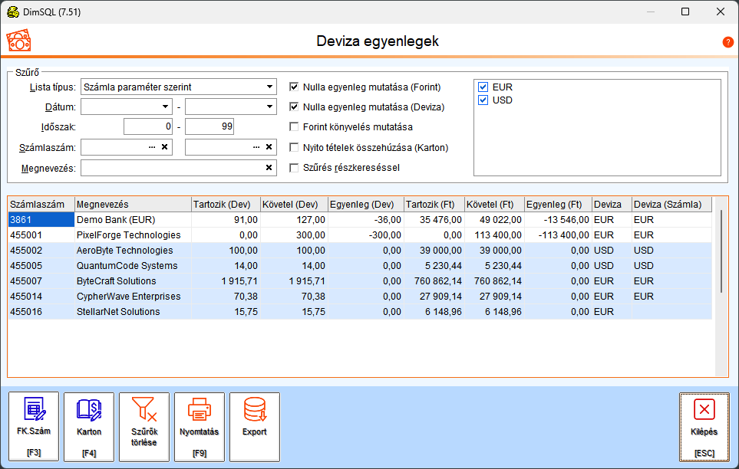Enable Nyito tételek összehúzása (Karton)
The image size is (739, 469).
coord(294,147)
